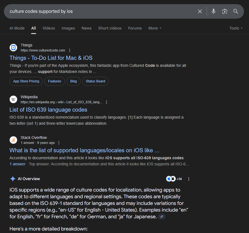Screen dimensions: 249x233
Task: Expand the More search filters dropdown
Action: pyautogui.click(x=155, y=28)
